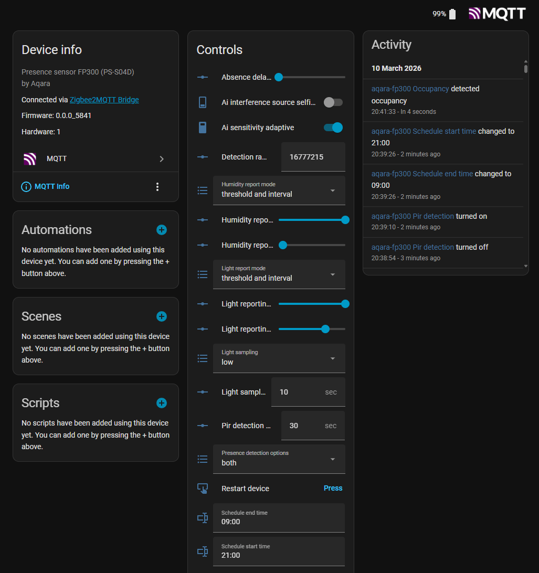Click the Absence delay slider handle
The height and width of the screenshot is (573, 539).
click(279, 77)
